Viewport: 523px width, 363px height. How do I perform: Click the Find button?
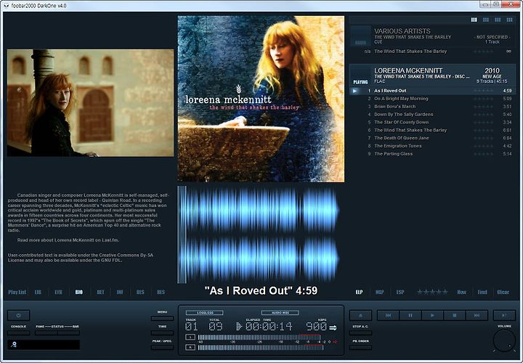click(482, 292)
